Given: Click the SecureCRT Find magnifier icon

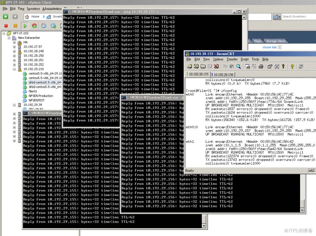Looking at the screenshot, I should pos(238,66).
